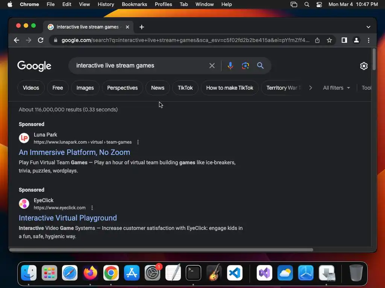Open Interactive Virtual Playground link

point(68,218)
